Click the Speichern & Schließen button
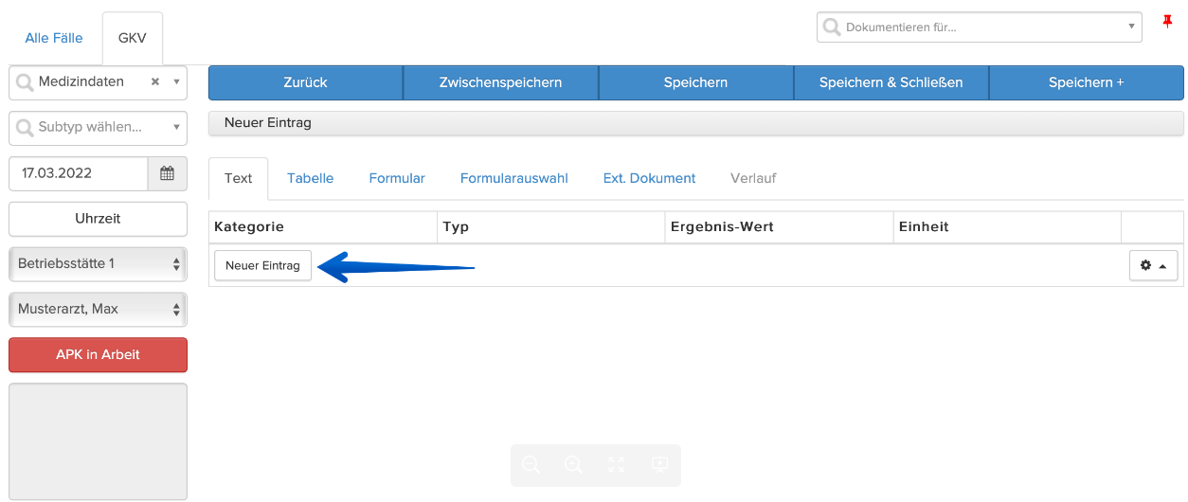Screen dimensions: 1188x502 click(891, 82)
